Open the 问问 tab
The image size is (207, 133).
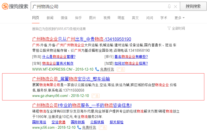pyautogui.click(x=150, y=18)
